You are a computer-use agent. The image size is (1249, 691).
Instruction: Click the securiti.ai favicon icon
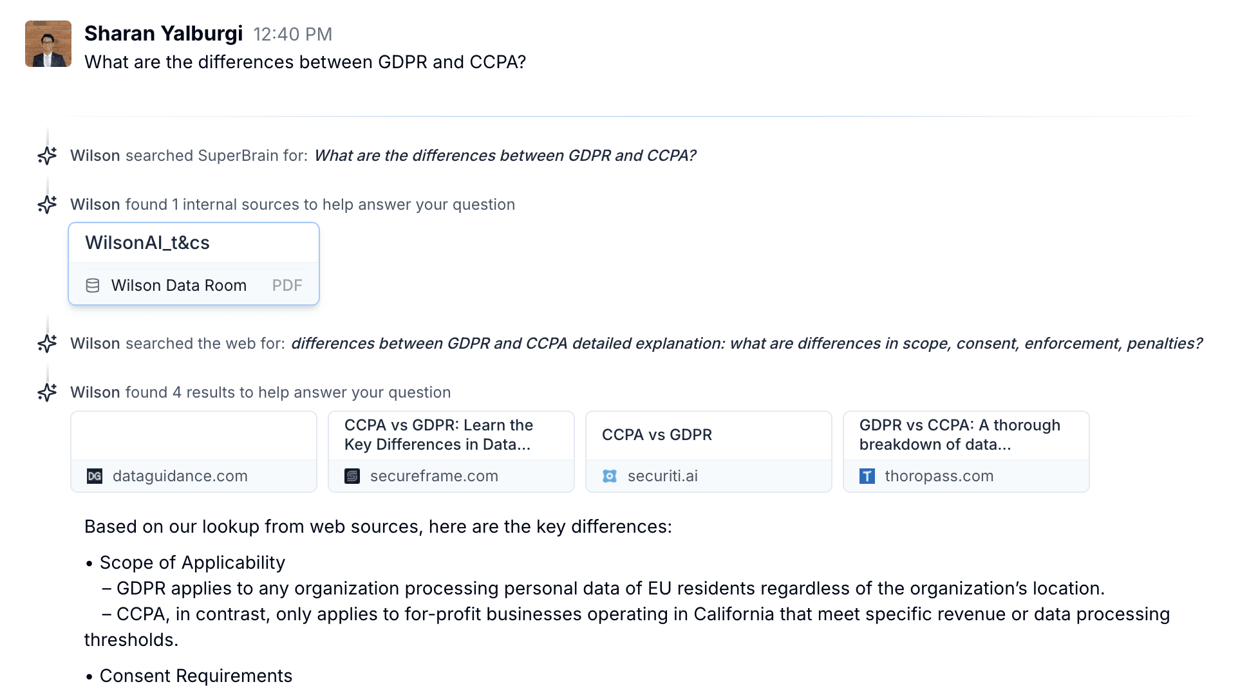coord(610,476)
